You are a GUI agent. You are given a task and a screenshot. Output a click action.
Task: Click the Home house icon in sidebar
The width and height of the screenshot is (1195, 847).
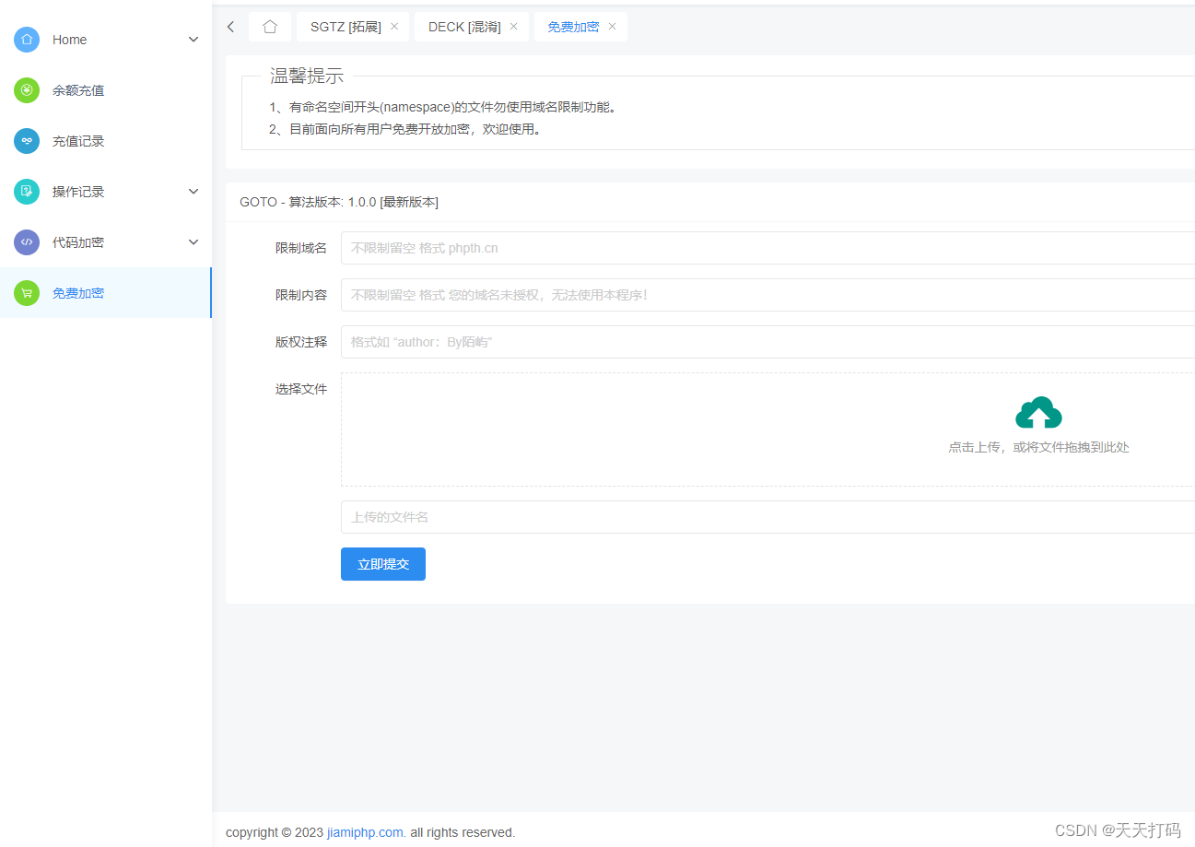click(x=27, y=39)
